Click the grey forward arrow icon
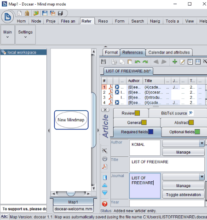This screenshot has width=207, height=220. pyautogui.click(x=164, y=62)
